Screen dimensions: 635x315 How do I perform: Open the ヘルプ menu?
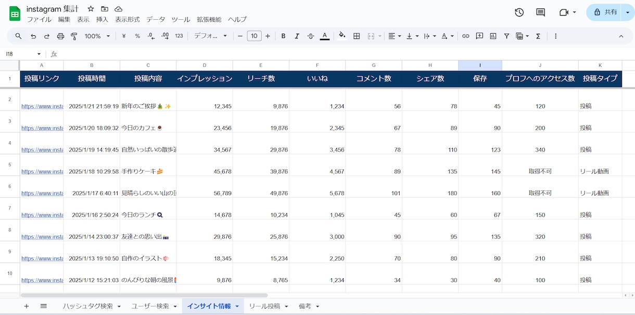click(x=237, y=19)
